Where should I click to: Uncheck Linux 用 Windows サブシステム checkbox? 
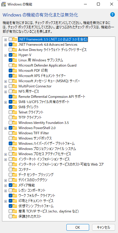click(x=10, y=60)
